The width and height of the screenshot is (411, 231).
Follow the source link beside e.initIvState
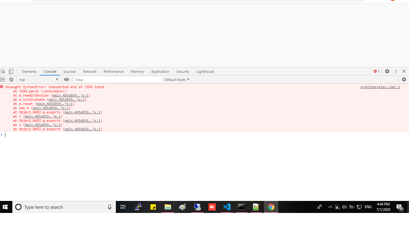coord(67,100)
